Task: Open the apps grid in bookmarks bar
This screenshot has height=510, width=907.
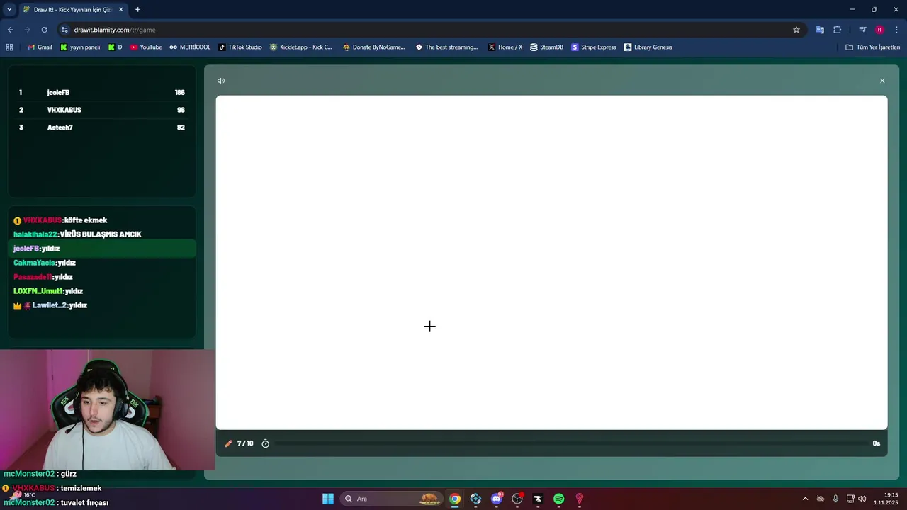Action: [x=9, y=47]
